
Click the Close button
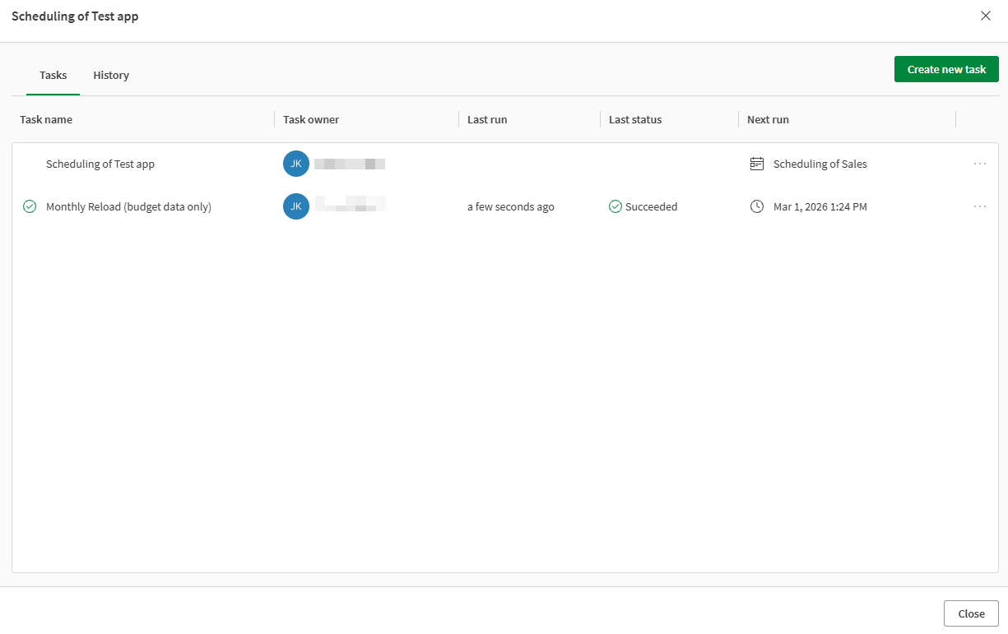[970, 613]
